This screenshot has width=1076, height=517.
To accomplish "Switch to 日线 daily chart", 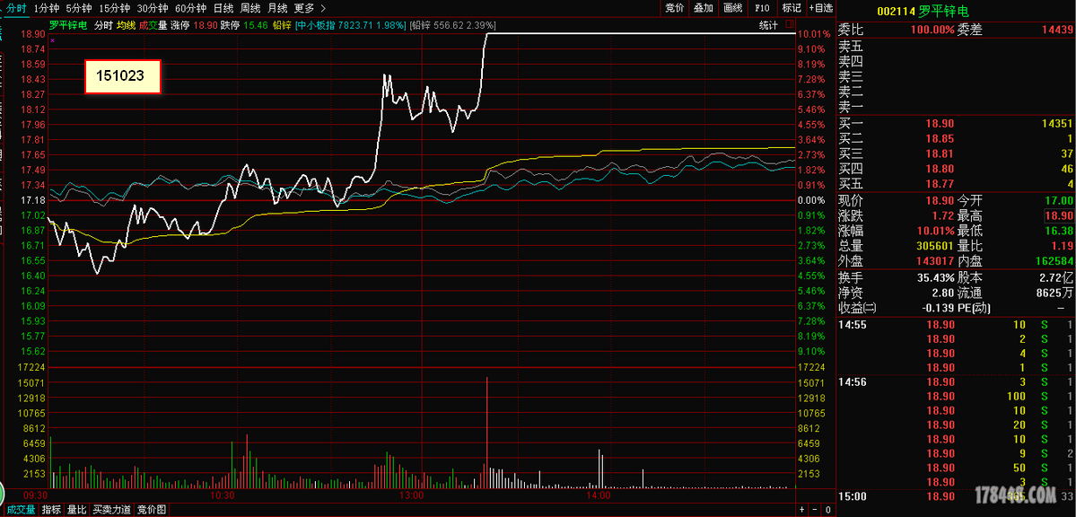I will 223,8.
